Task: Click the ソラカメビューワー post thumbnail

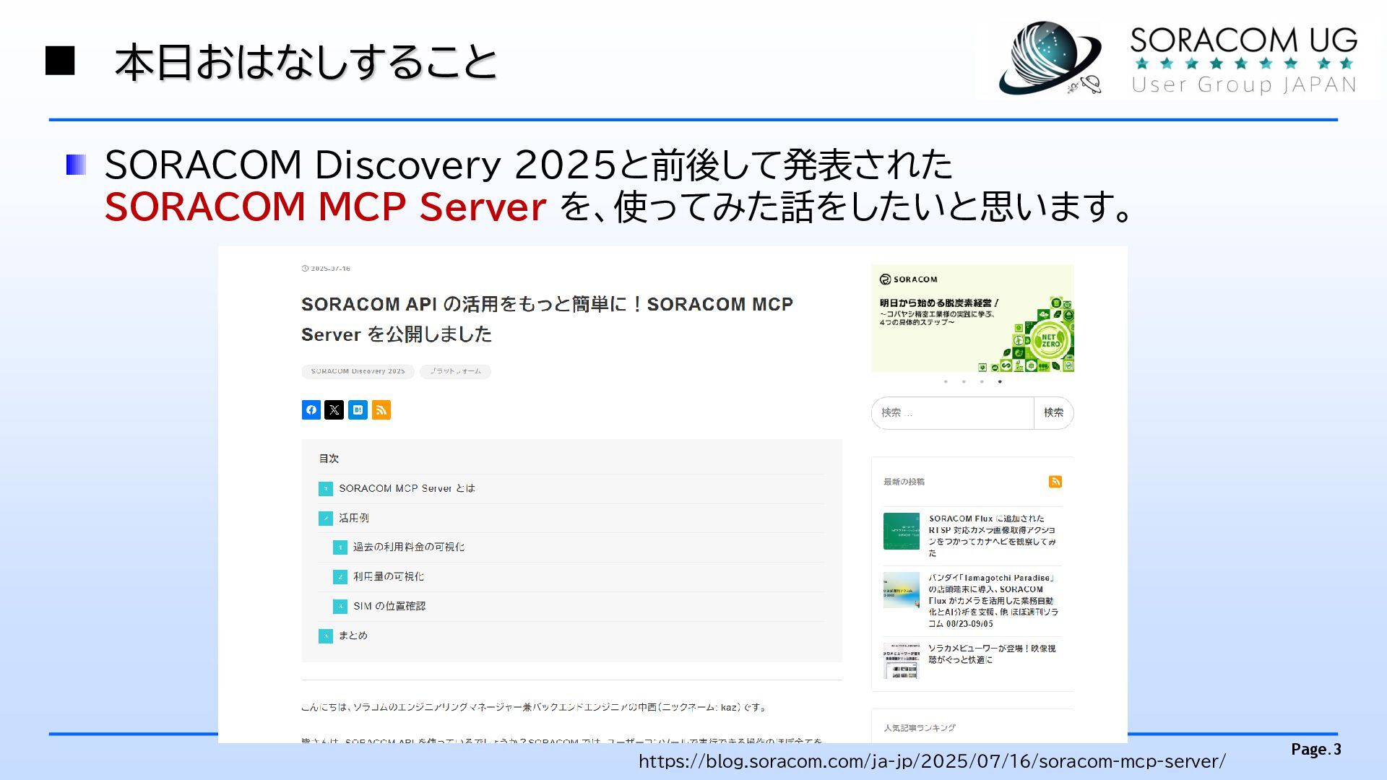Action: pyautogui.click(x=902, y=661)
